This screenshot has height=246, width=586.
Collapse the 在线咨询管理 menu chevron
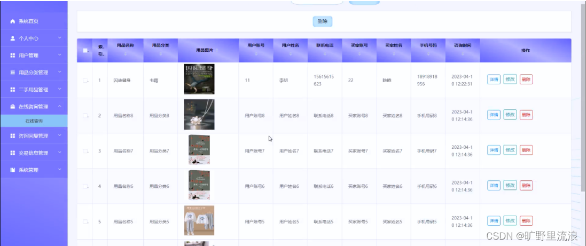pyautogui.click(x=60, y=107)
